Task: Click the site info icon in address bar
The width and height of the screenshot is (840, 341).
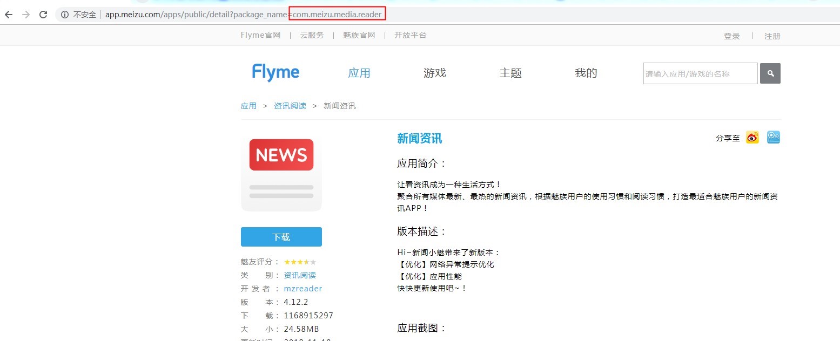Action: (65, 15)
